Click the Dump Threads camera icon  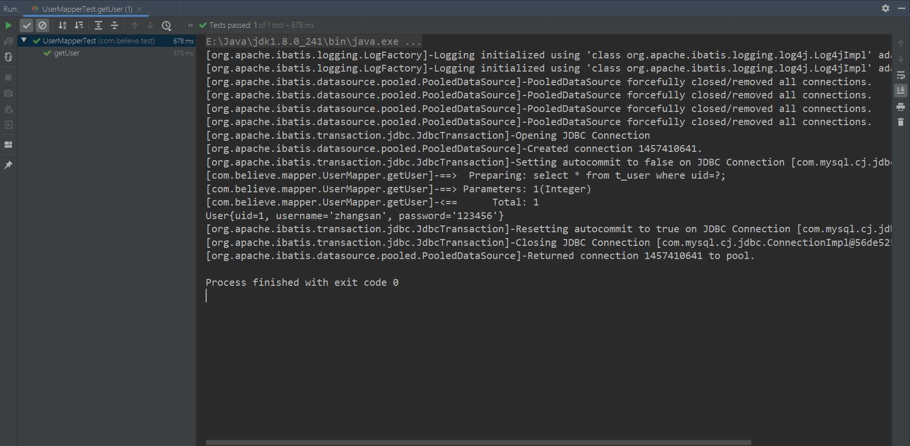(x=8, y=93)
